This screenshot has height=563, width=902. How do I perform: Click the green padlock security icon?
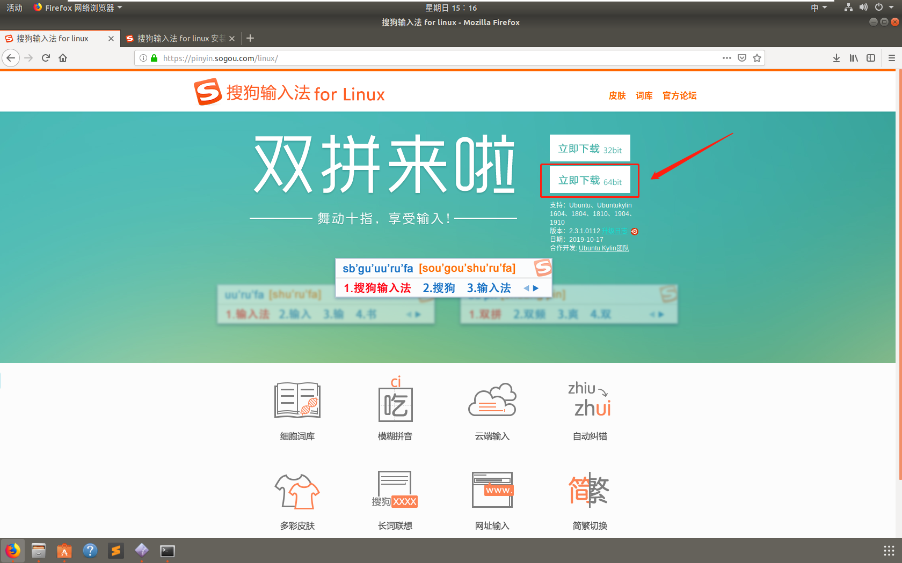tap(154, 58)
